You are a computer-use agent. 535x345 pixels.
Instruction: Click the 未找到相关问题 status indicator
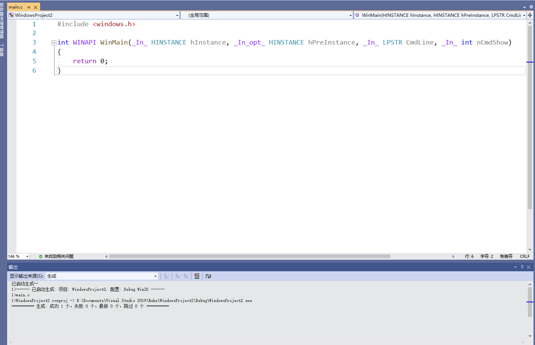(x=59, y=256)
